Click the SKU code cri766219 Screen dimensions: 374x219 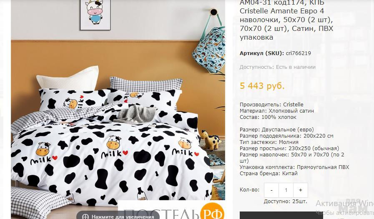(x=298, y=53)
